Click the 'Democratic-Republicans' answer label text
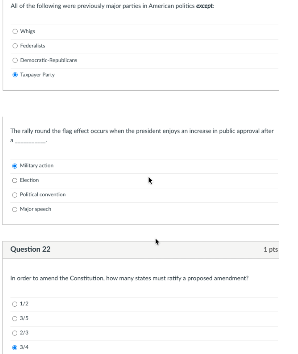Image resolution: width=298 pixels, height=354 pixels. 49,60
